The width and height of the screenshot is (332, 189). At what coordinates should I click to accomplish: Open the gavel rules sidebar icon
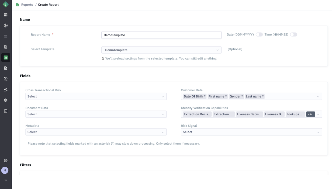pos(6,90)
